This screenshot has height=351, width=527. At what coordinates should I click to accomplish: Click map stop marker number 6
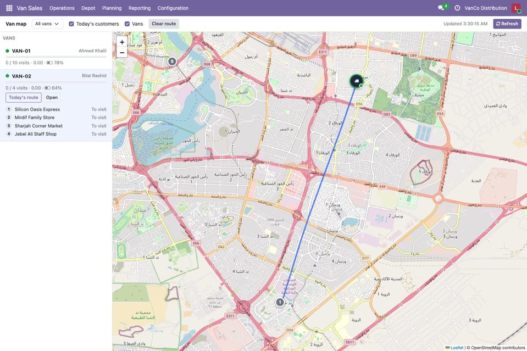click(172, 62)
